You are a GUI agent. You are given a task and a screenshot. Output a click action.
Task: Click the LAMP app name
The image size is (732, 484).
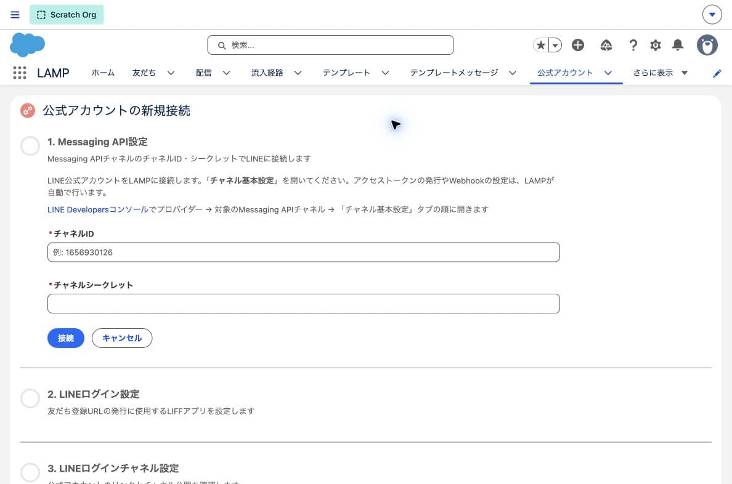pos(53,73)
